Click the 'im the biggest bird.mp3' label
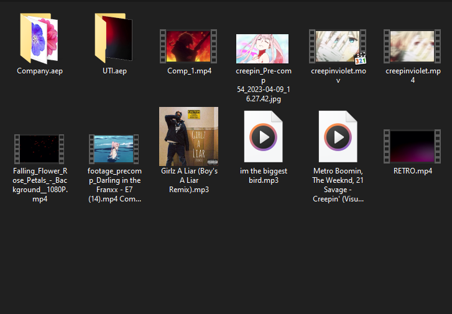 click(x=264, y=175)
